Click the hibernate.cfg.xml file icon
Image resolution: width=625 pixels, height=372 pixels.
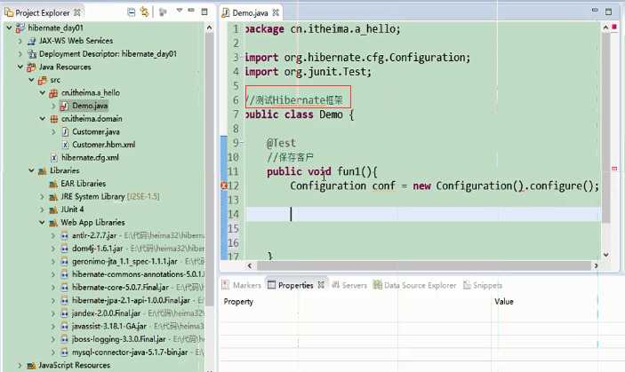54,157
